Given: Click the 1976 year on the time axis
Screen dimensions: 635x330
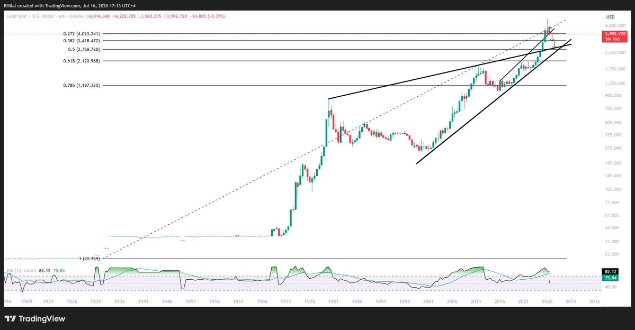Looking at the screenshot, I should click(310, 301).
